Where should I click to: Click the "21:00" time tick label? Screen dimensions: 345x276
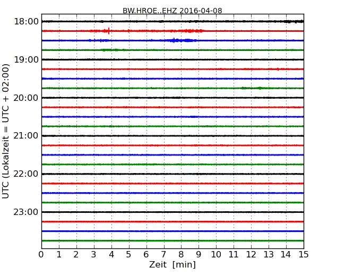26,136
